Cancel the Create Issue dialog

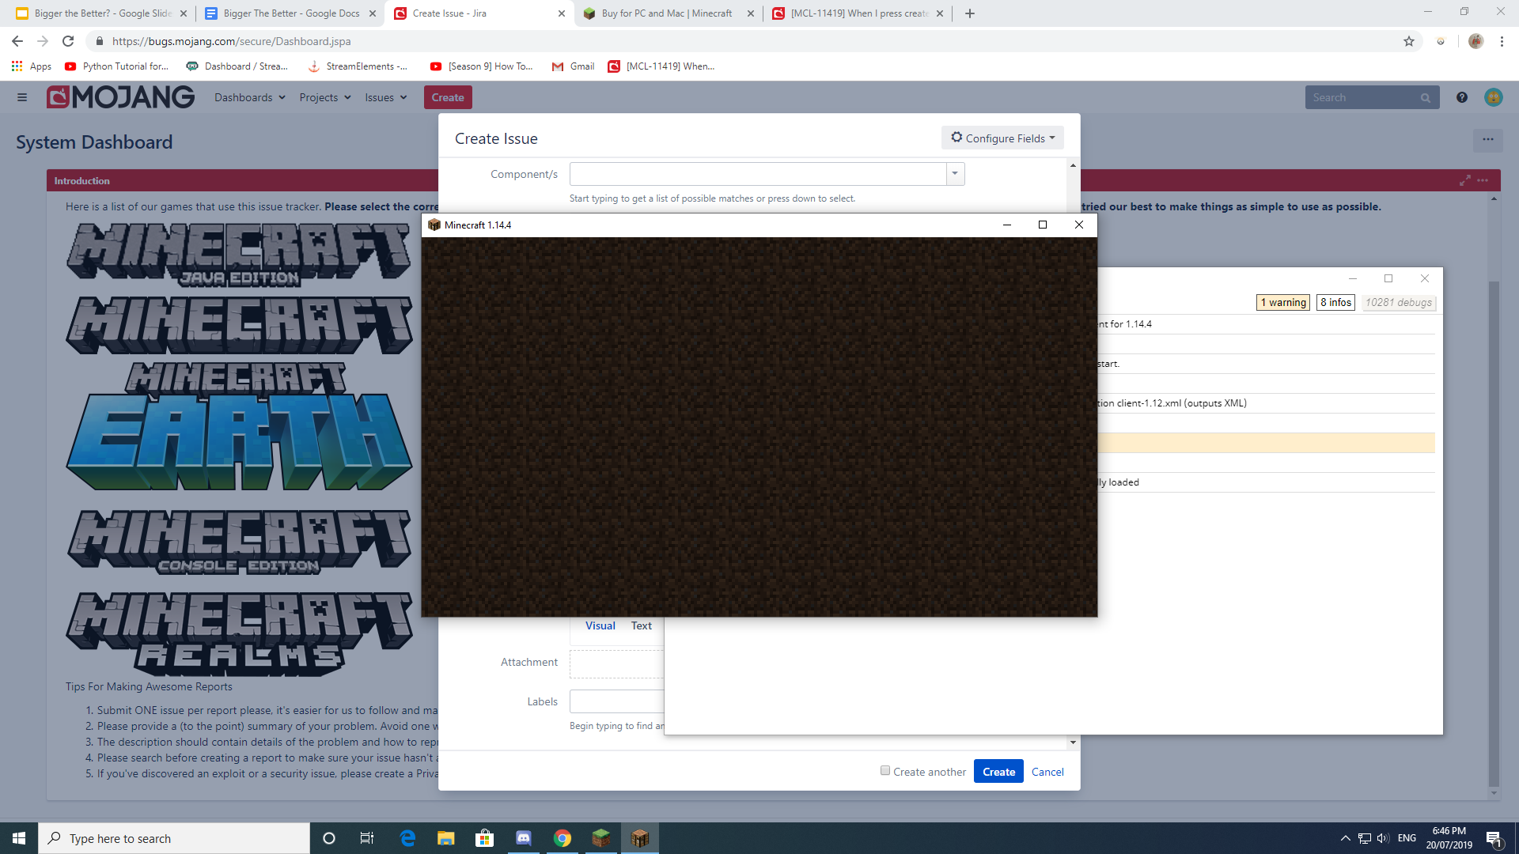[1047, 772]
